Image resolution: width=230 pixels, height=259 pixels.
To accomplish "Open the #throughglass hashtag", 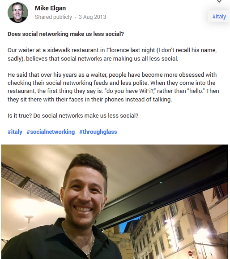I will pyautogui.click(x=98, y=132).
